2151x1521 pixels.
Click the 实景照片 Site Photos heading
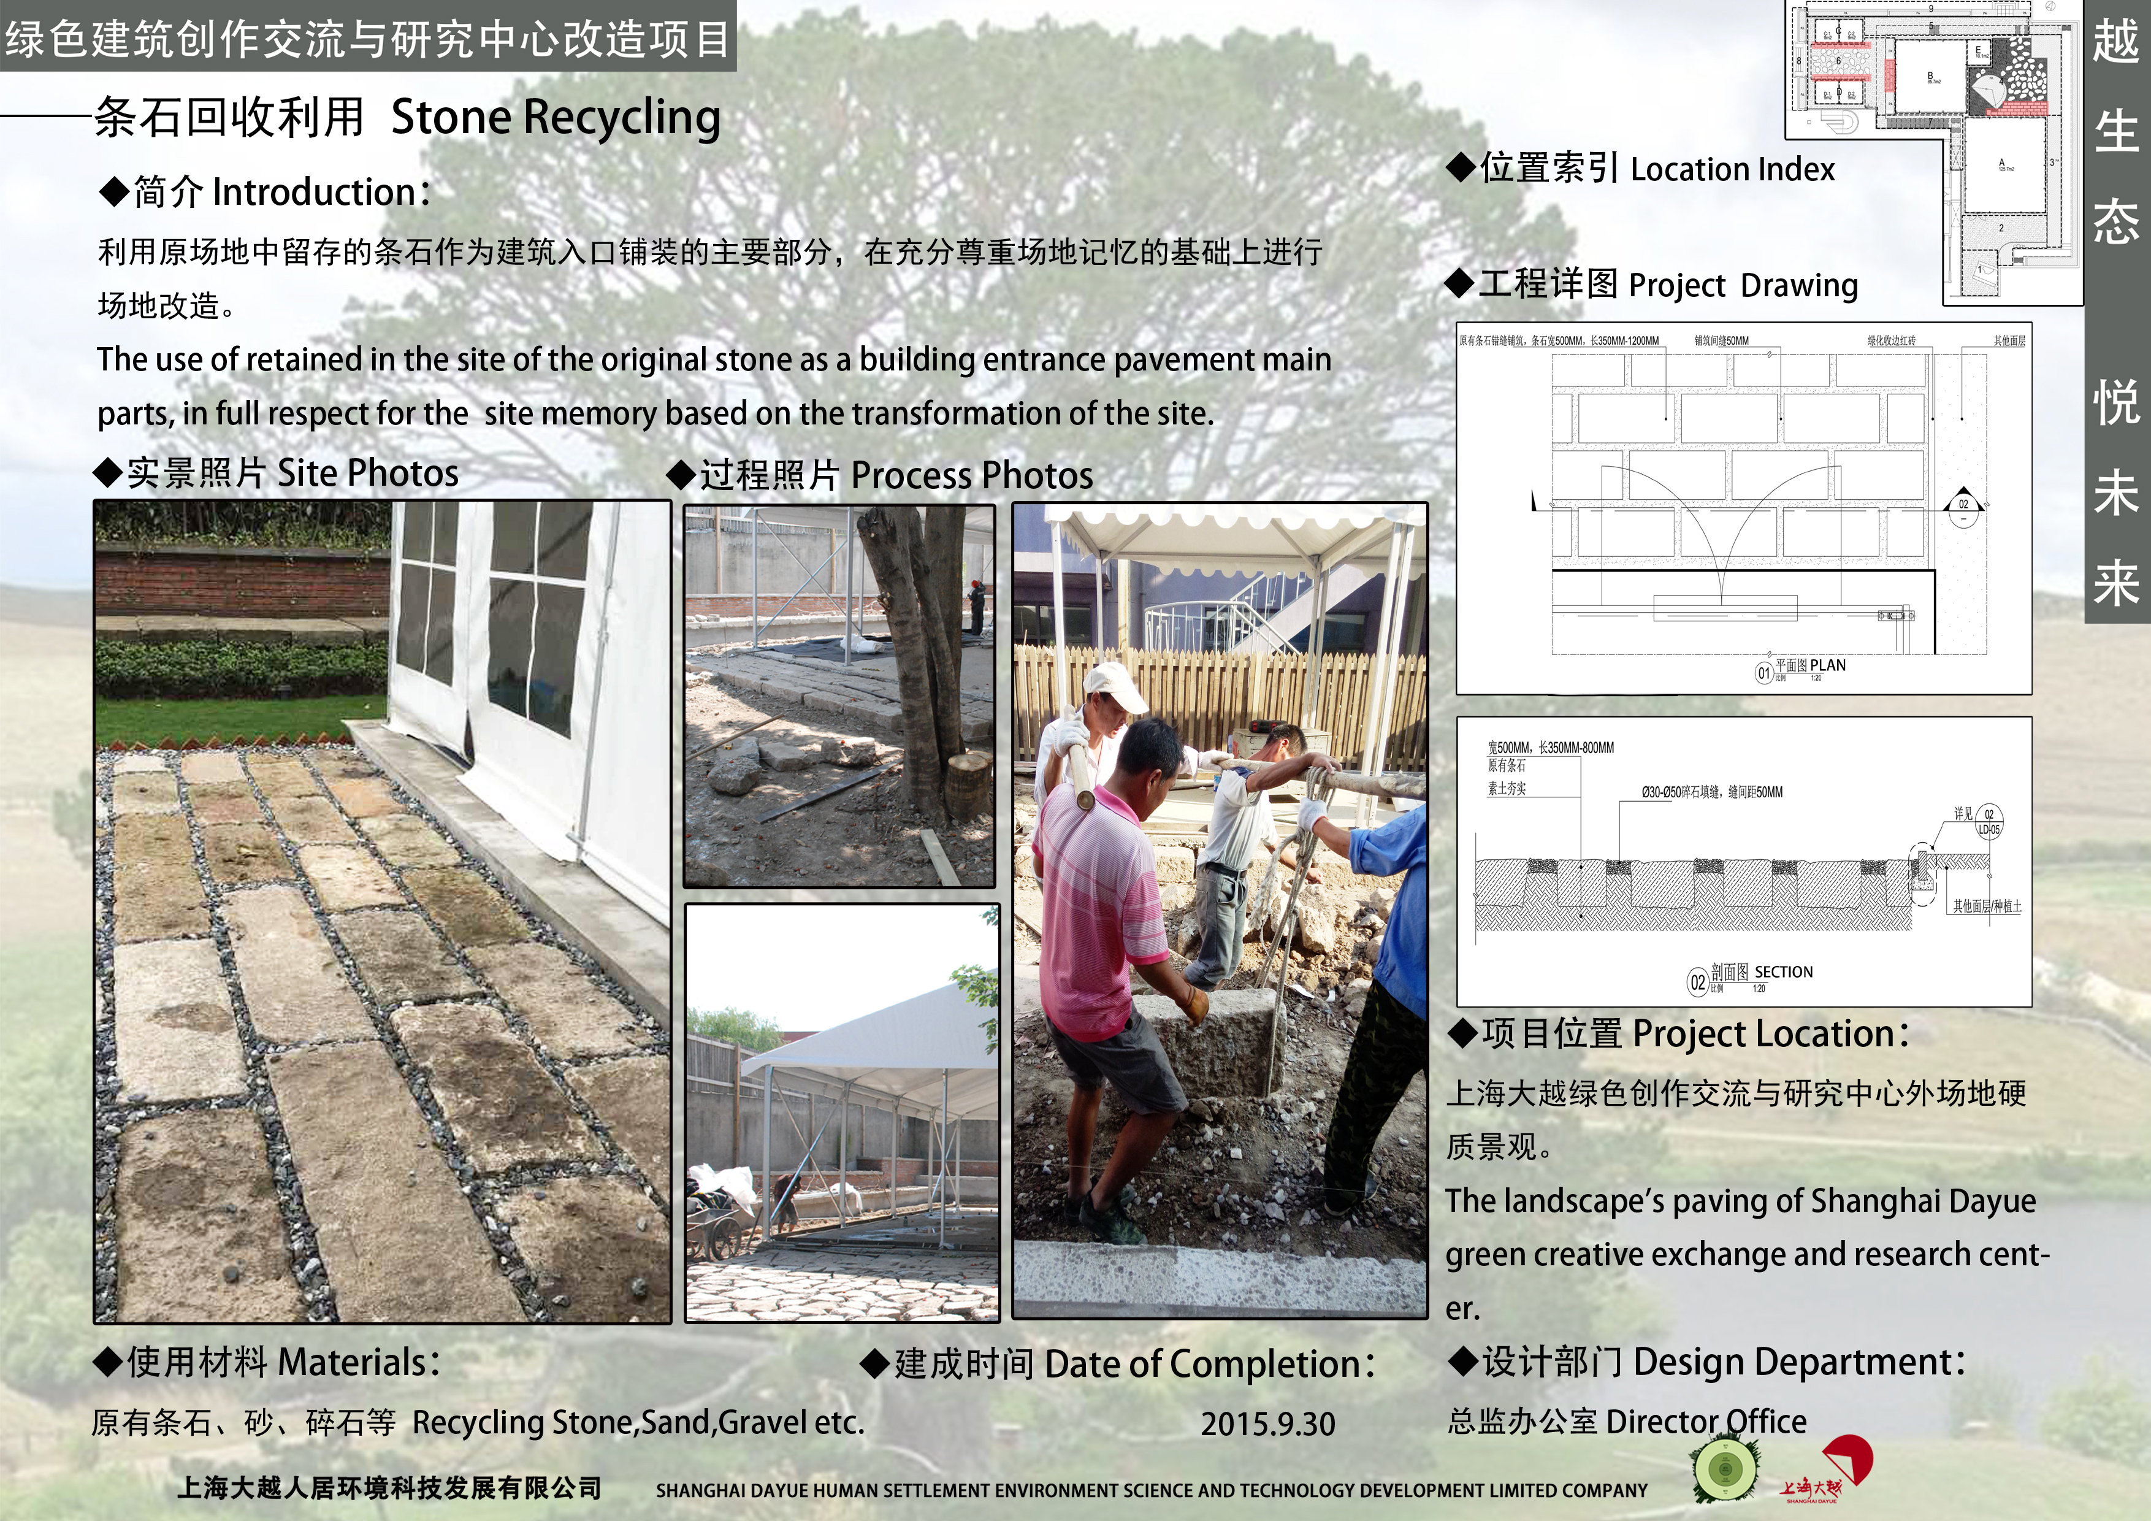tap(277, 472)
